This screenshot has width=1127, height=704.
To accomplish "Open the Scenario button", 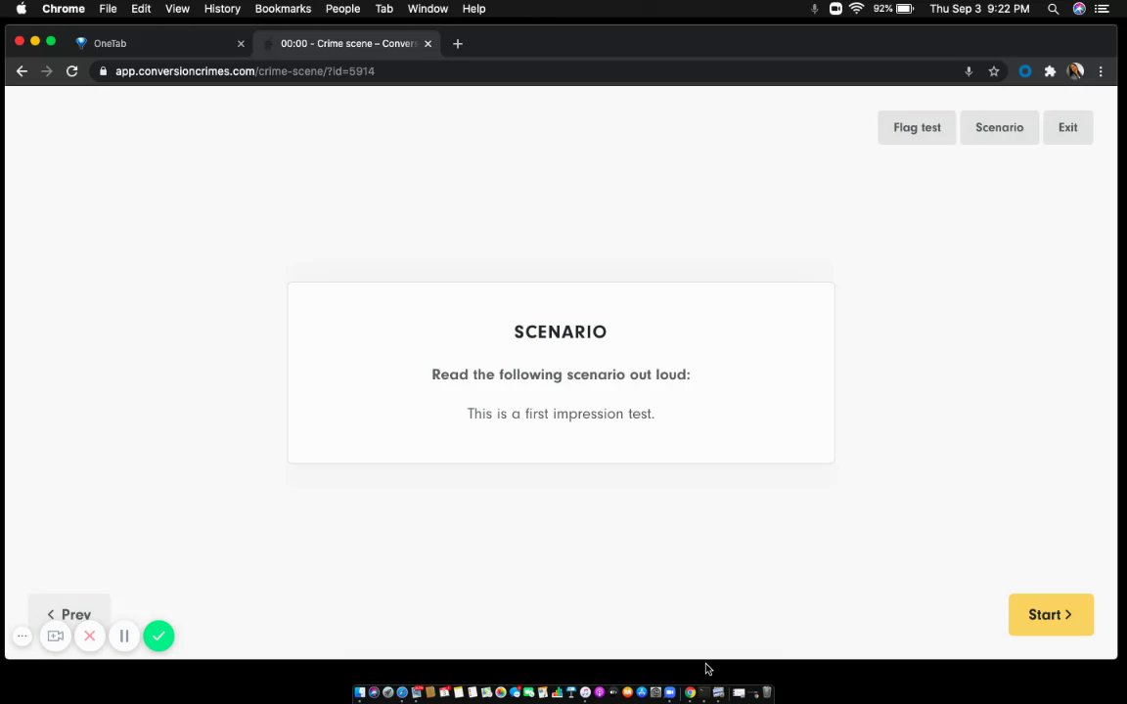I will click(999, 127).
